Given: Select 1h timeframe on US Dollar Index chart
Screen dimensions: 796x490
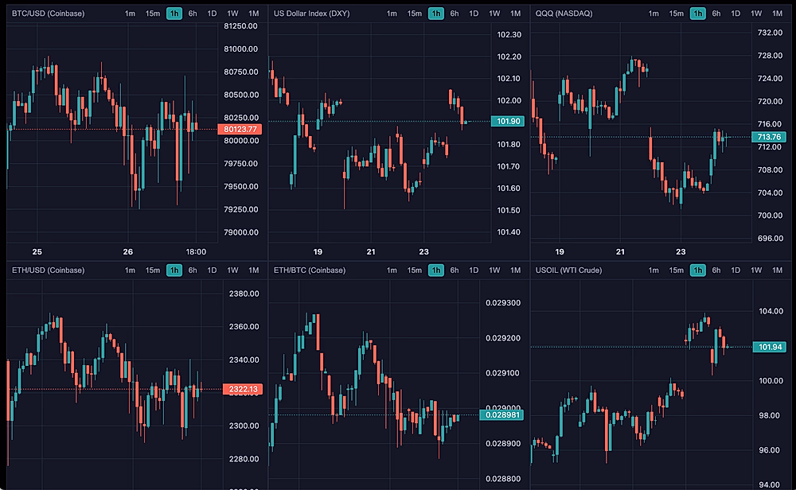Looking at the screenshot, I should (436, 14).
